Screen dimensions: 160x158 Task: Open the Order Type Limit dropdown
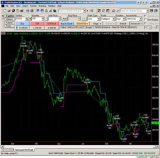(x=99, y=19)
